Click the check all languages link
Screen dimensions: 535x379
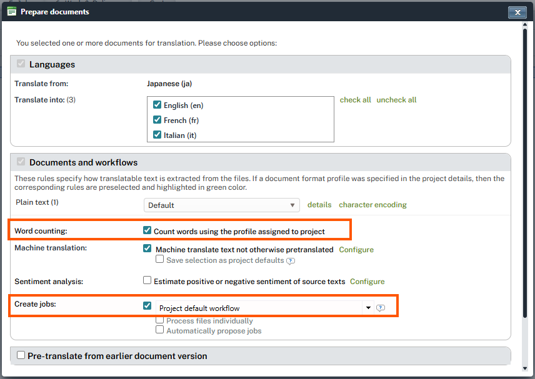pos(355,100)
